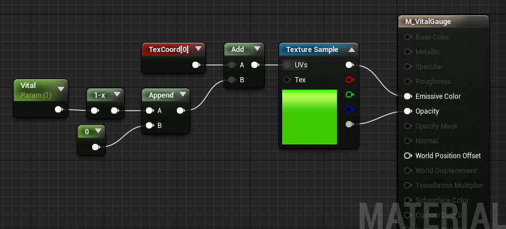The width and height of the screenshot is (506, 229).
Task: Click the Tessellation Multiplier label
Action: [x=449, y=185]
